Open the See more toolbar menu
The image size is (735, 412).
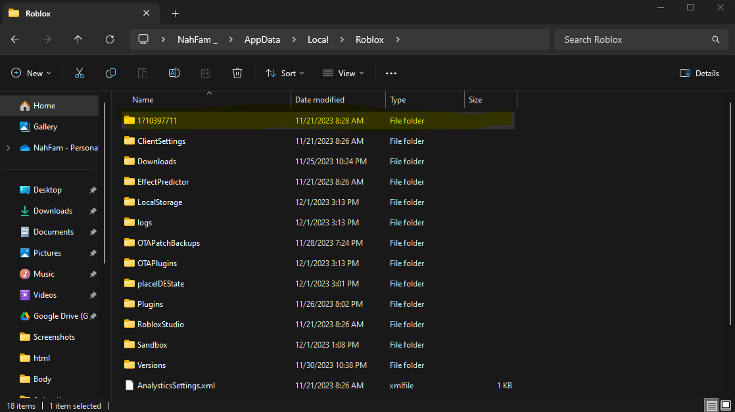point(391,73)
